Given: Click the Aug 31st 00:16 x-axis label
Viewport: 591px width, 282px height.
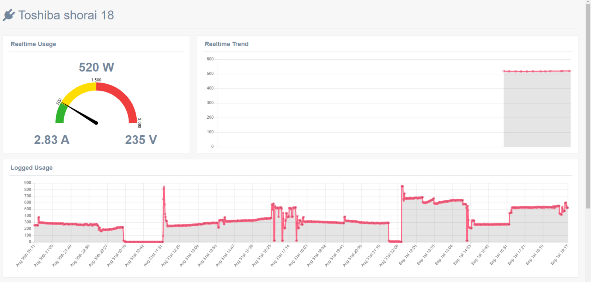Looking at the screenshot, I should (x=117, y=255).
